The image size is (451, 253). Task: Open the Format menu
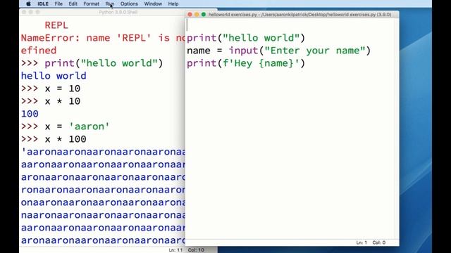[91, 4]
